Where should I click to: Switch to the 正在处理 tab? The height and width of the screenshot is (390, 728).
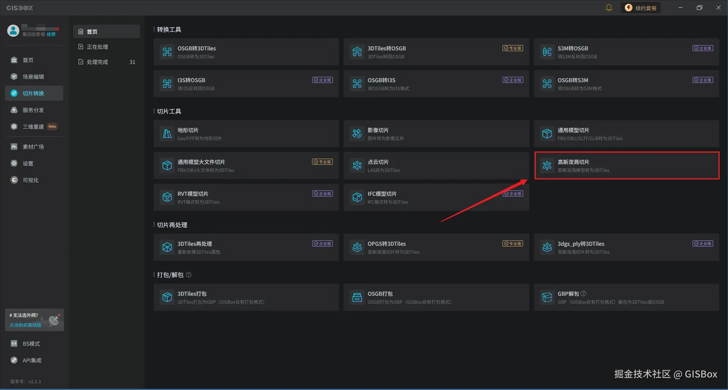[107, 47]
